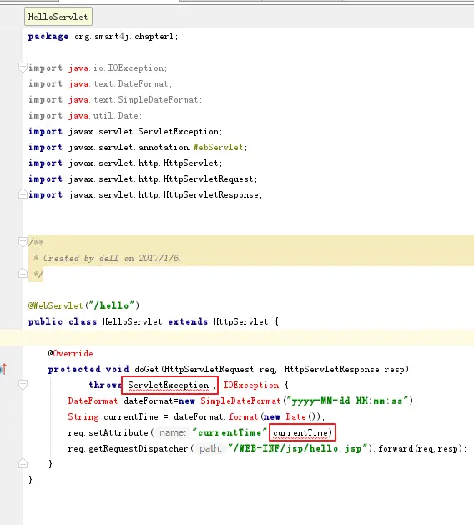
Task: Click the protected void keywords
Action: pyautogui.click(x=88, y=369)
